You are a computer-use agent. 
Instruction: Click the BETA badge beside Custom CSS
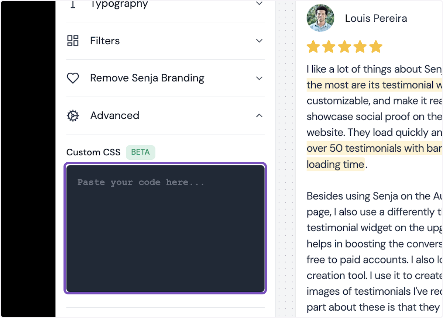coord(140,152)
